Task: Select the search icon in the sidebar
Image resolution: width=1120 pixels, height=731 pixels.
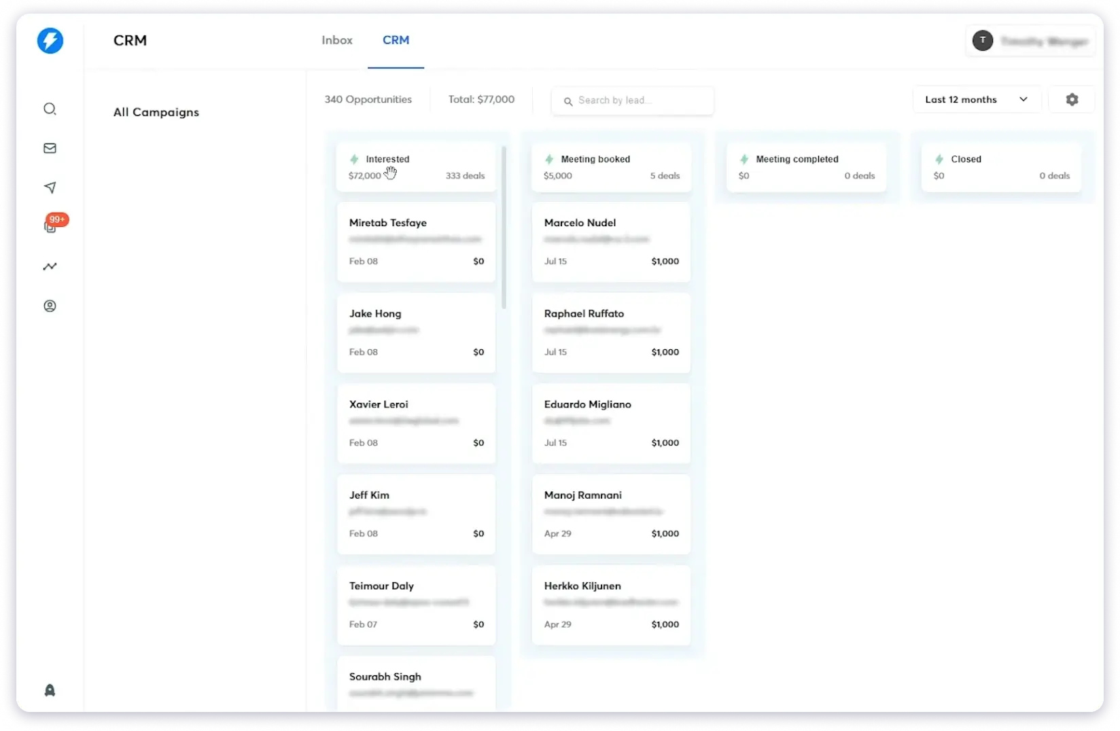Action: [50, 109]
